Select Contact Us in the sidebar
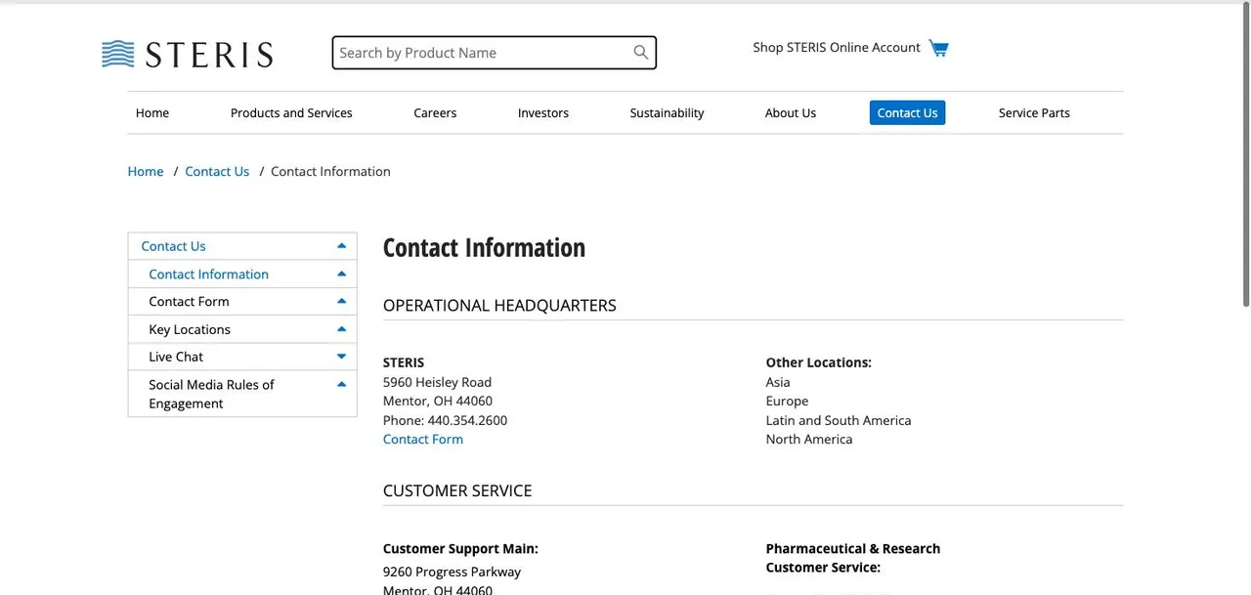 [173, 246]
